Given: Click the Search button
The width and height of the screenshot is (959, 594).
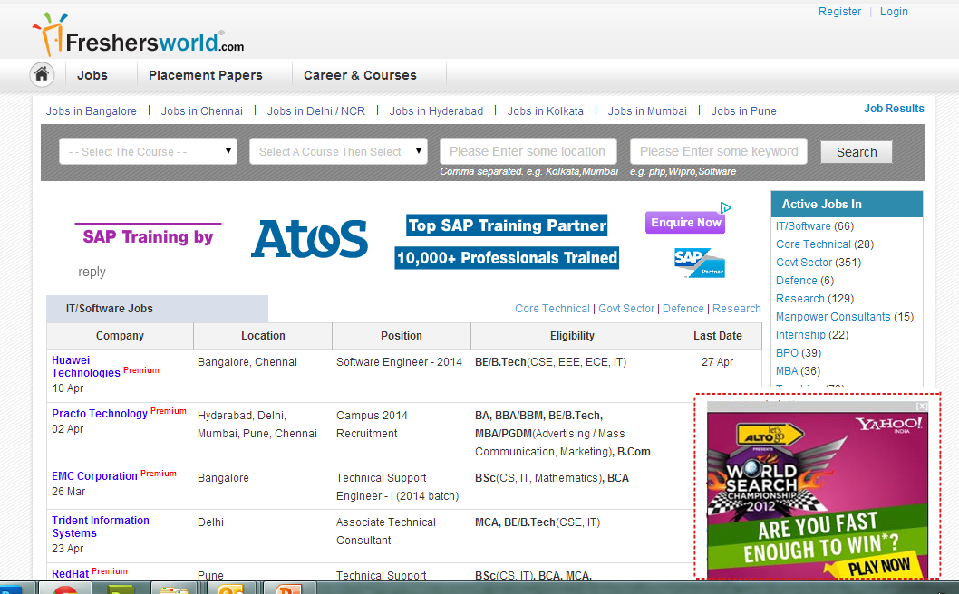Looking at the screenshot, I should coord(857,152).
